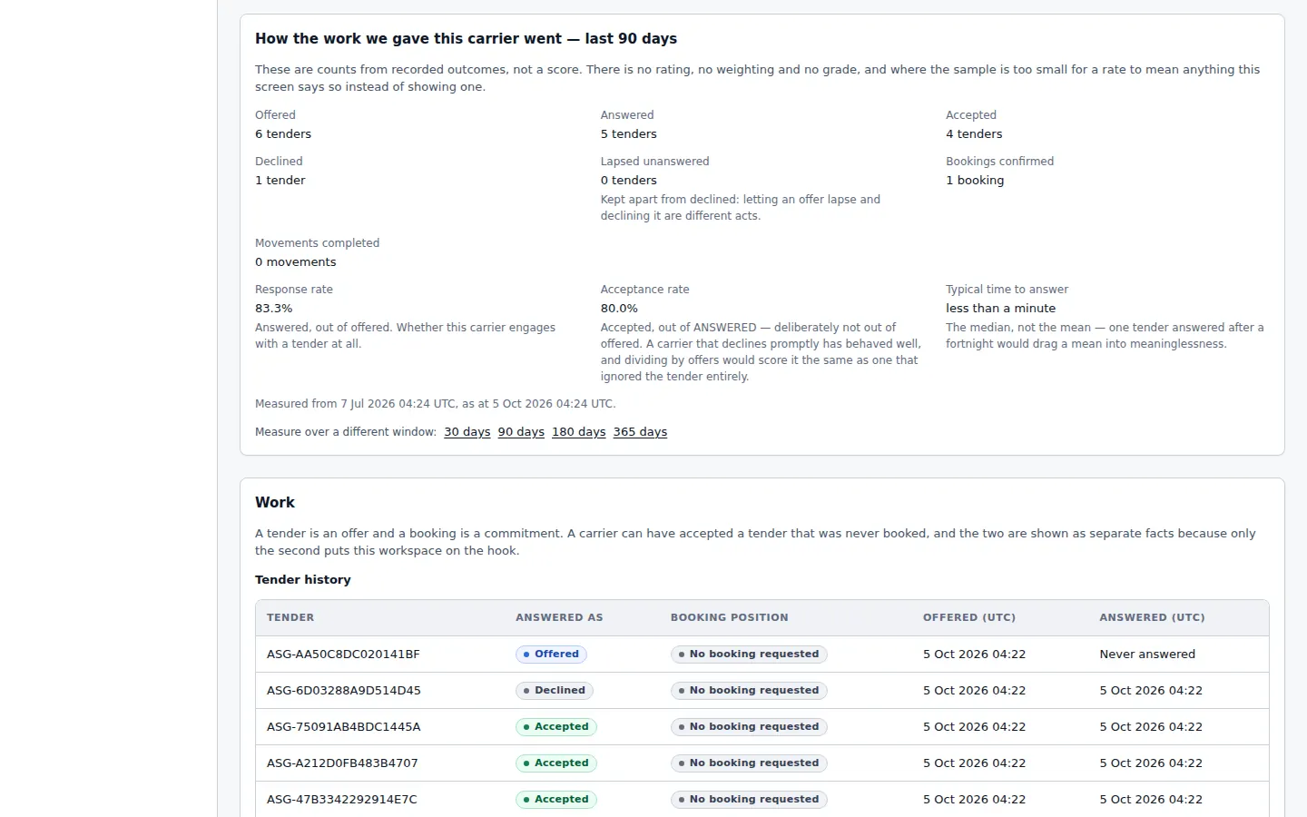
Task: Select tender ASG-AA50C8DC020141BF
Action: click(343, 655)
